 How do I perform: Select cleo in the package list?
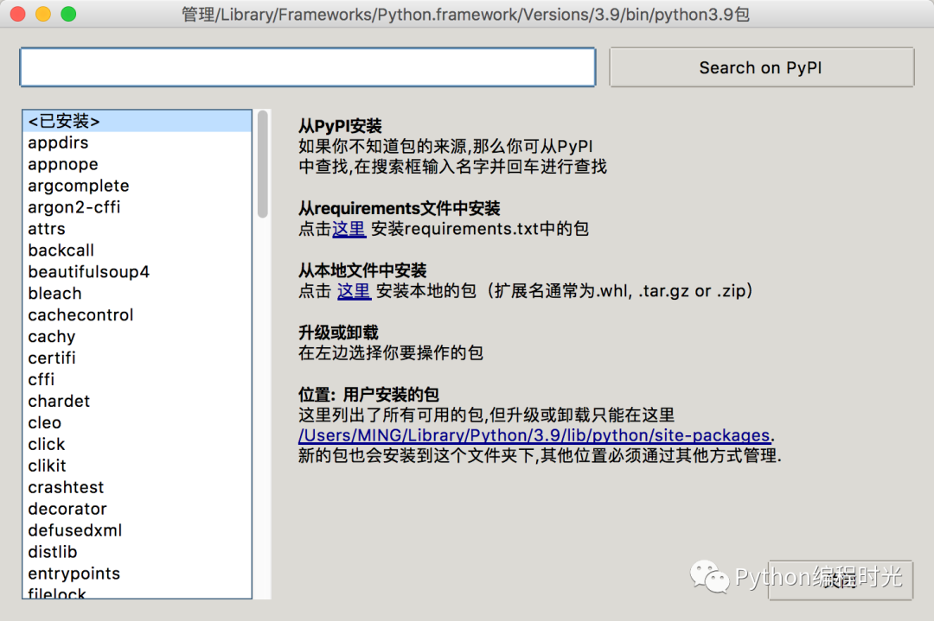click(x=137, y=422)
